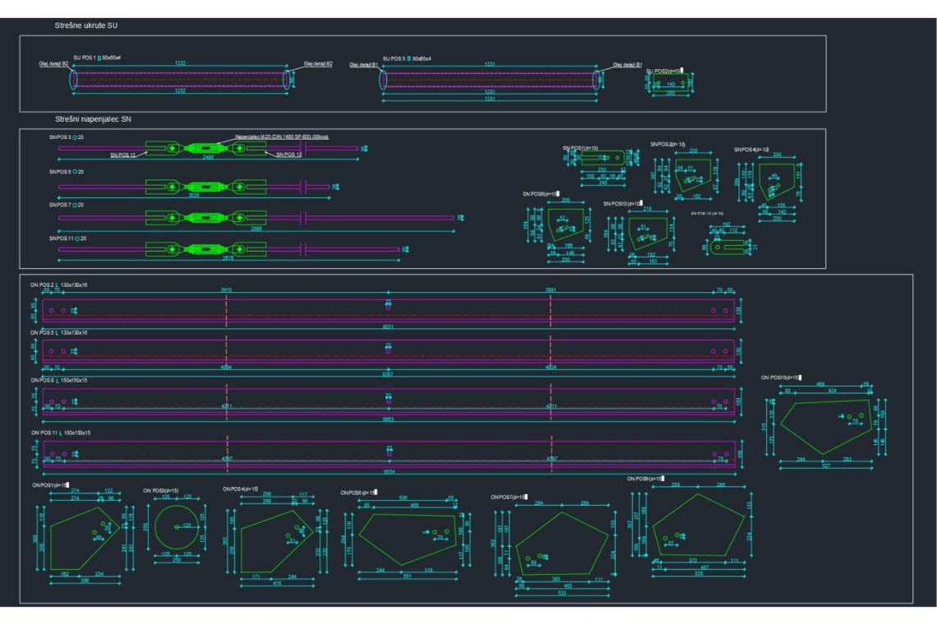
Task: Click the ON POS 2 angle profile label
Action: [58, 284]
